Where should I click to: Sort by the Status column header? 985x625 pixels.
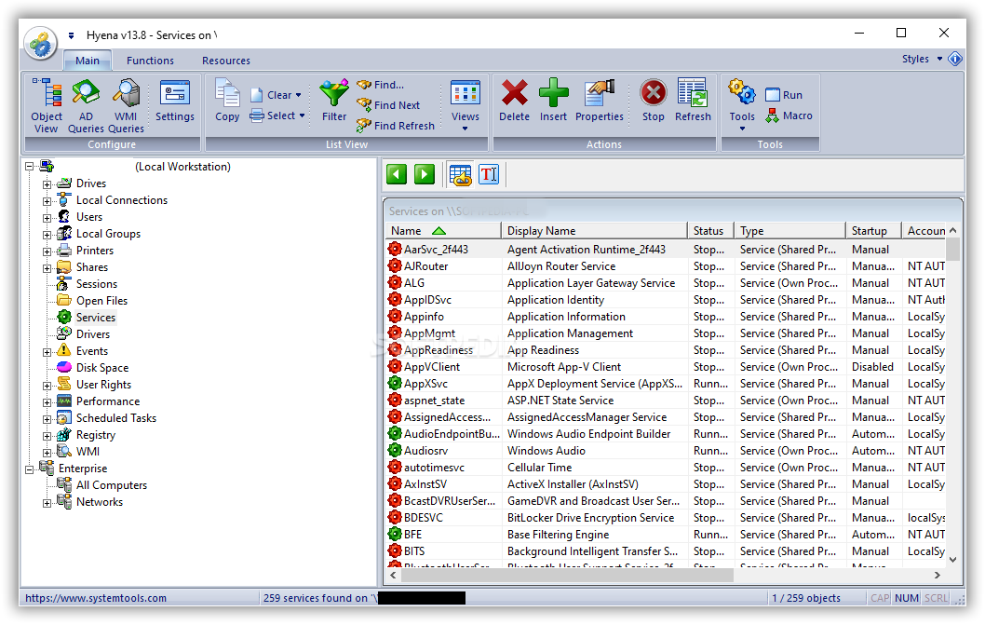tap(710, 231)
